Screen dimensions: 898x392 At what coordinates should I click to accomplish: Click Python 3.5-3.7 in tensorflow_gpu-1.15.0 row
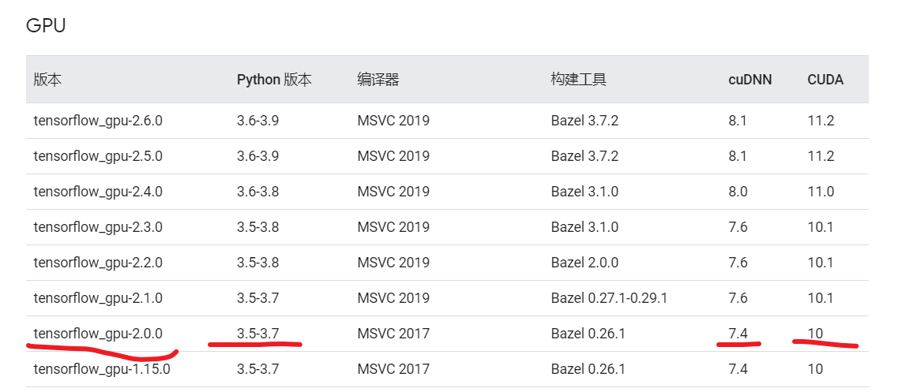pos(257,369)
